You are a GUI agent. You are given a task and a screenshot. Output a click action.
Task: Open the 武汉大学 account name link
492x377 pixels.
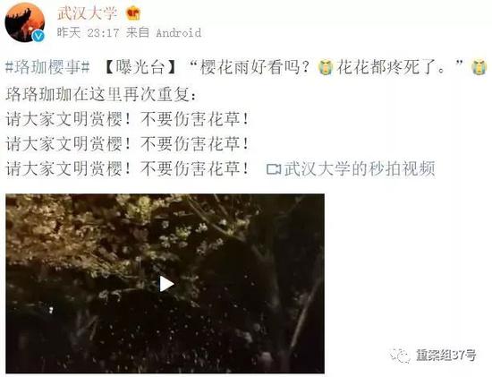tap(88, 13)
